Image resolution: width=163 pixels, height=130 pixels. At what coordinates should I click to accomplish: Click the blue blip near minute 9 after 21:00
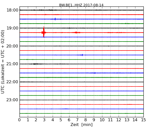(95, 73)
